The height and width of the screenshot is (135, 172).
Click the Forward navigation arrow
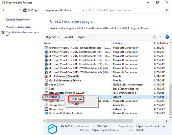tap(10, 10)
